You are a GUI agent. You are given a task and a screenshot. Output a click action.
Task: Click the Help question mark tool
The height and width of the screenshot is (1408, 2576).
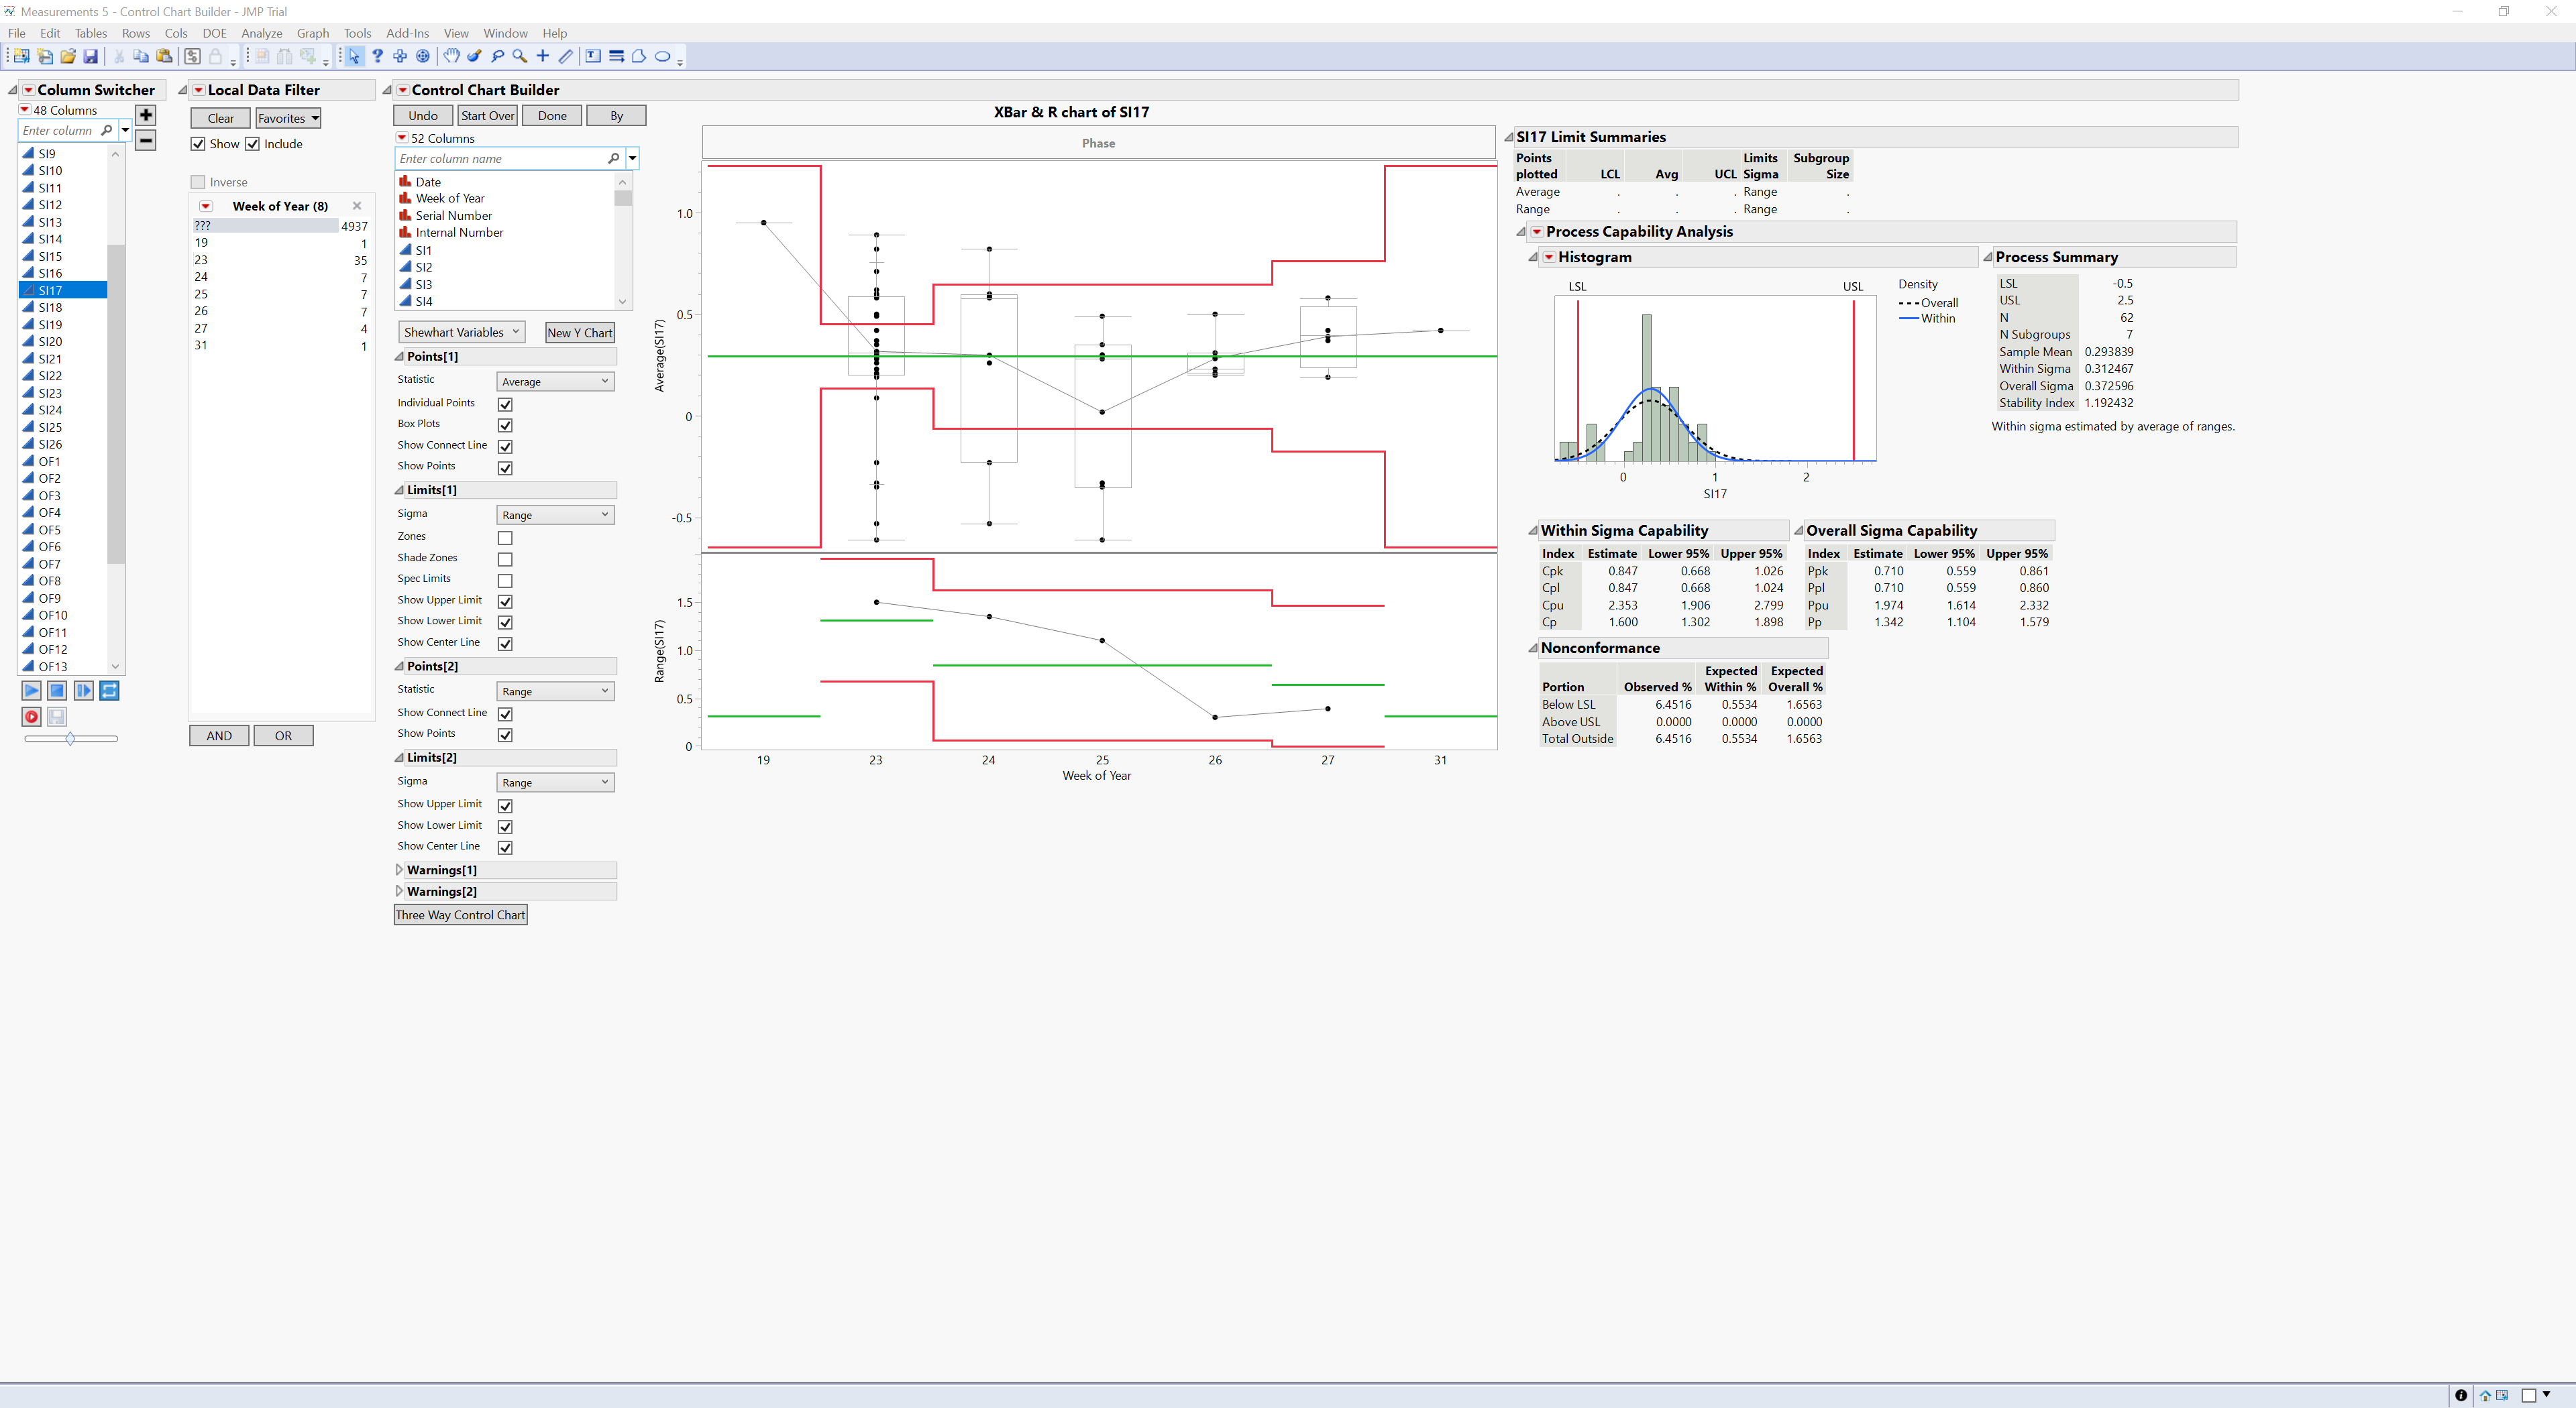coord(377,56)
